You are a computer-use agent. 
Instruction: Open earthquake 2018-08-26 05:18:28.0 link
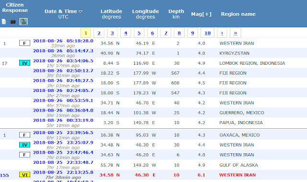click(x=63, y=41)
